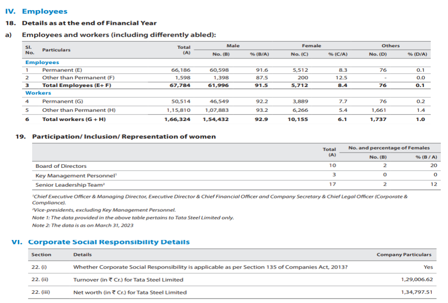Select the "Company Particulars" column header
This screenshot has height=303, width=448.
click(x=404, y=255)
